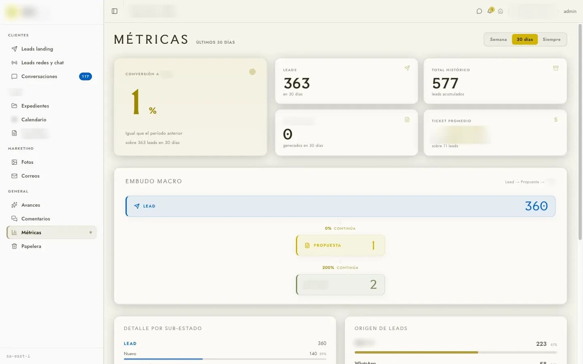
Task: Click the Comentarios bubbles icon
Action: coord(14,219)
